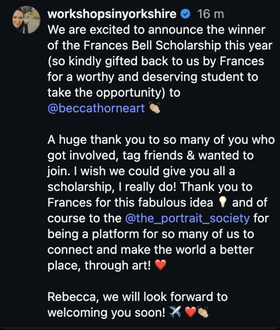280x330 pixels.
Task: Click the phrase 'take the opportunity)'
Action: [106, 93]
